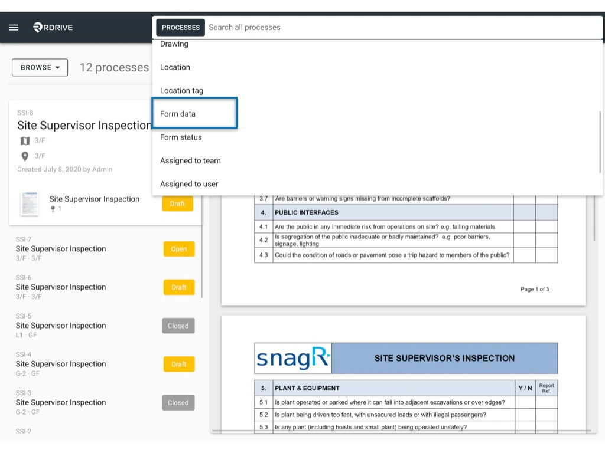Click the building icon on SSI-8 card

tap(24, 140)
